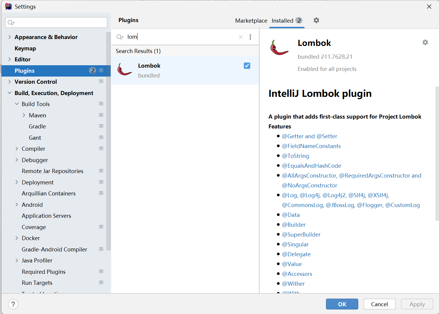Open the @Delegate feature link
The height and width of the screenshot is (314, 439).
[296, 254]
